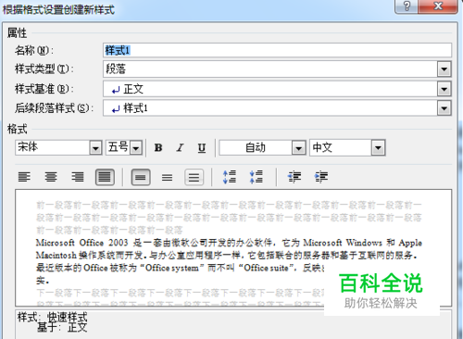Choose 1.5 line spacing

pos(168,177)
